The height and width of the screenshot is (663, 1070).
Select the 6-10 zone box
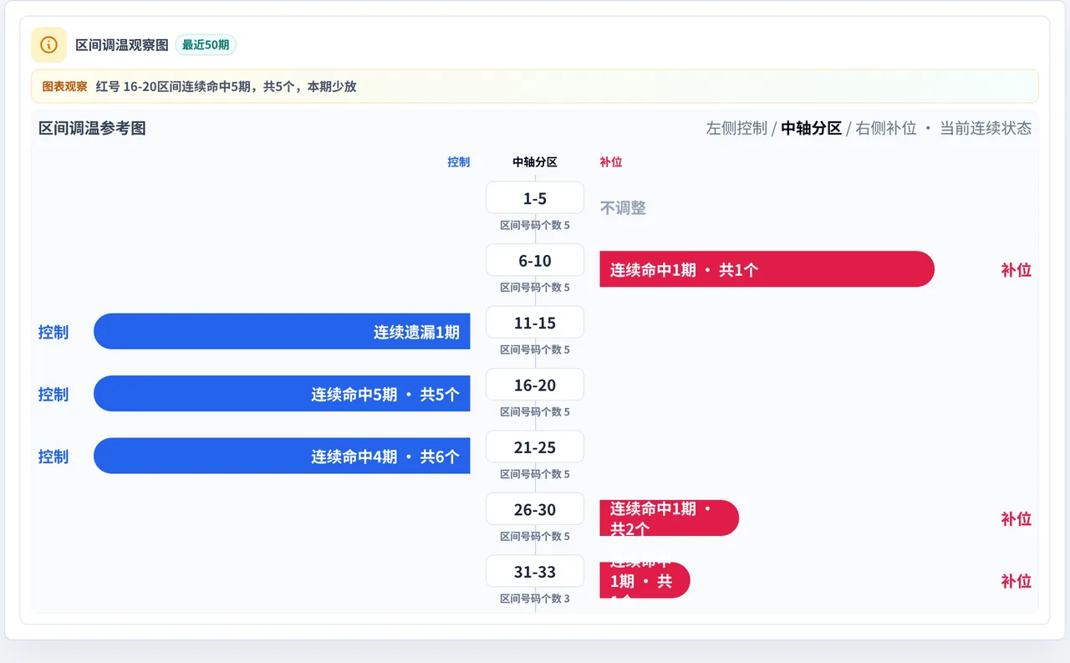coord(535,260)
